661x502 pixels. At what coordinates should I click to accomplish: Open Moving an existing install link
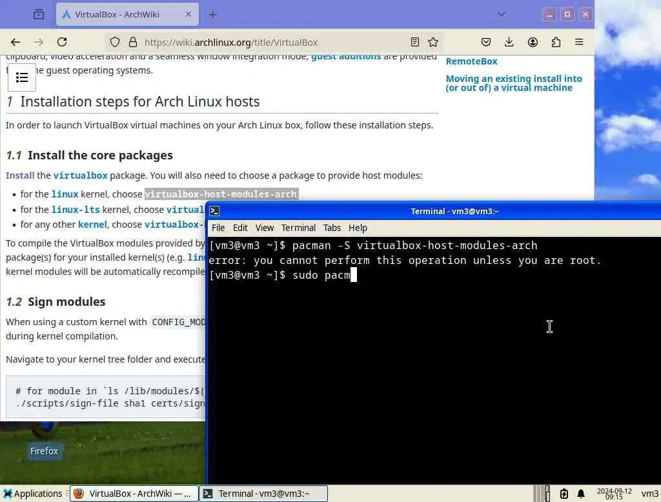click(x=513, y=83)
